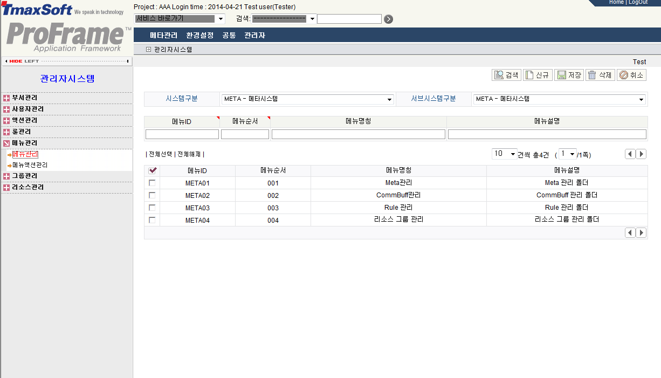Open the 관리자 menu
This screenshot has width=661, height=378.
(254, 34)
